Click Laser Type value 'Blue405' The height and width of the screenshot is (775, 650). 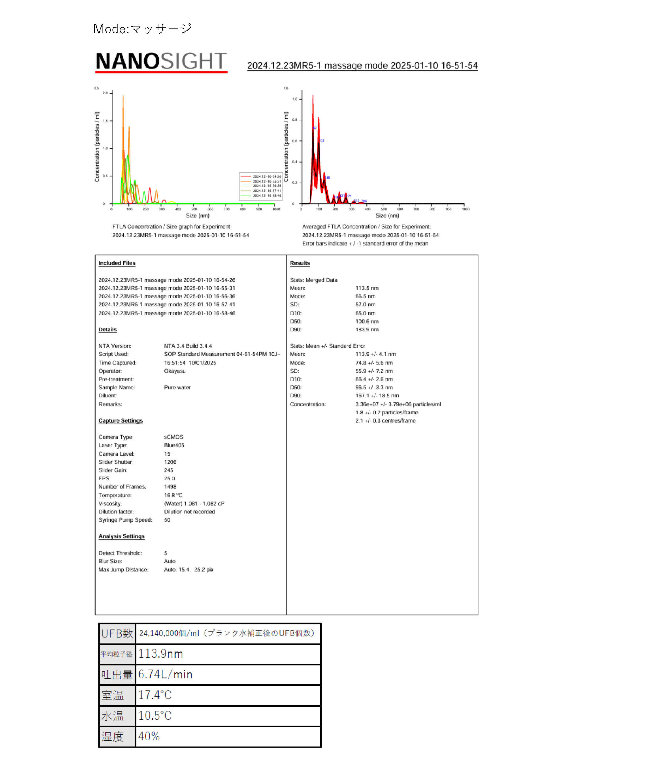click(x=174, y=445)
